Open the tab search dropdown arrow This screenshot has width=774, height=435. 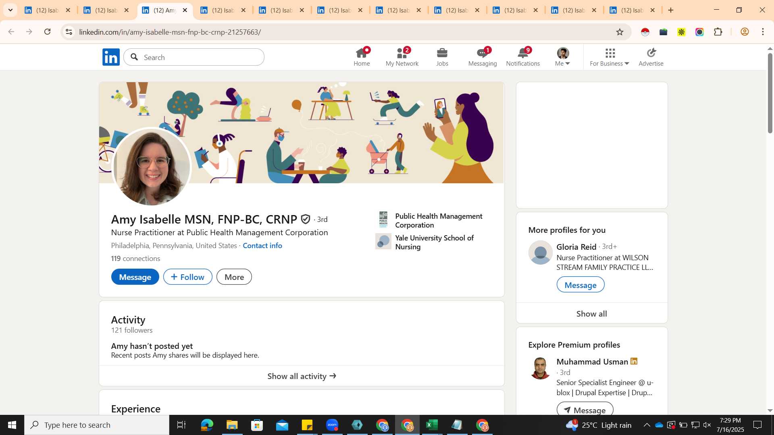click(10, 10)
